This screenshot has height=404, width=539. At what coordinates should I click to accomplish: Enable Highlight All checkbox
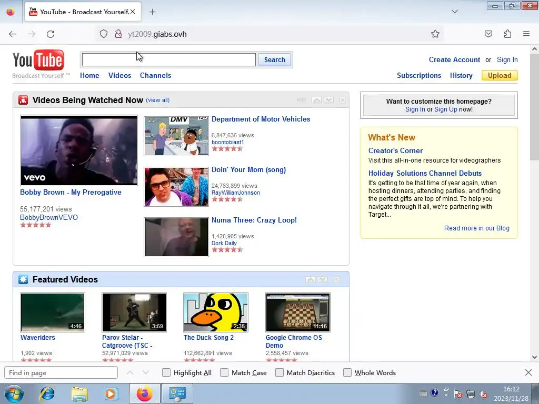coord(166,372)
